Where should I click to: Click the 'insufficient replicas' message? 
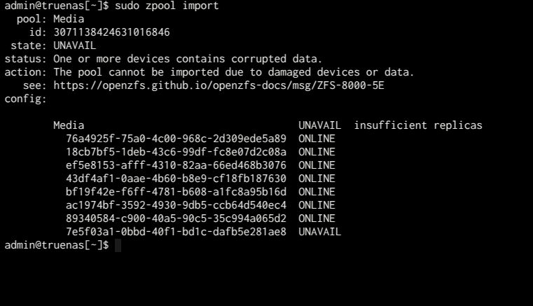point(418,125)
